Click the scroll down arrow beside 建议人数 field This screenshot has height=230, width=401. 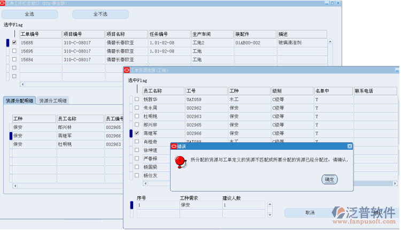click(x=269, y=216)
